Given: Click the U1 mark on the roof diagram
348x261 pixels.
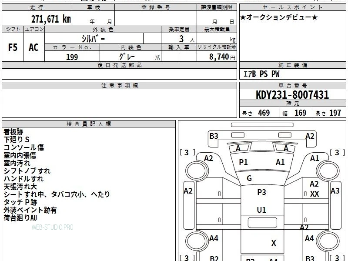Looking at the screenshot, I should coord(261,210).
